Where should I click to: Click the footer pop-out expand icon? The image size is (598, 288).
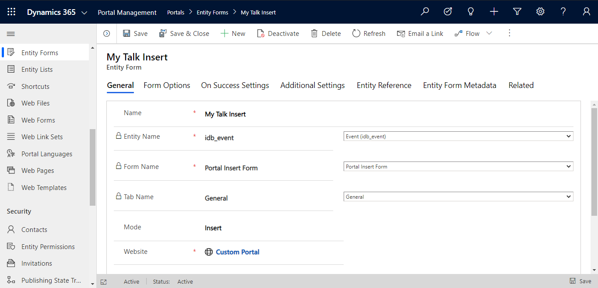click(x=103, y=282)
